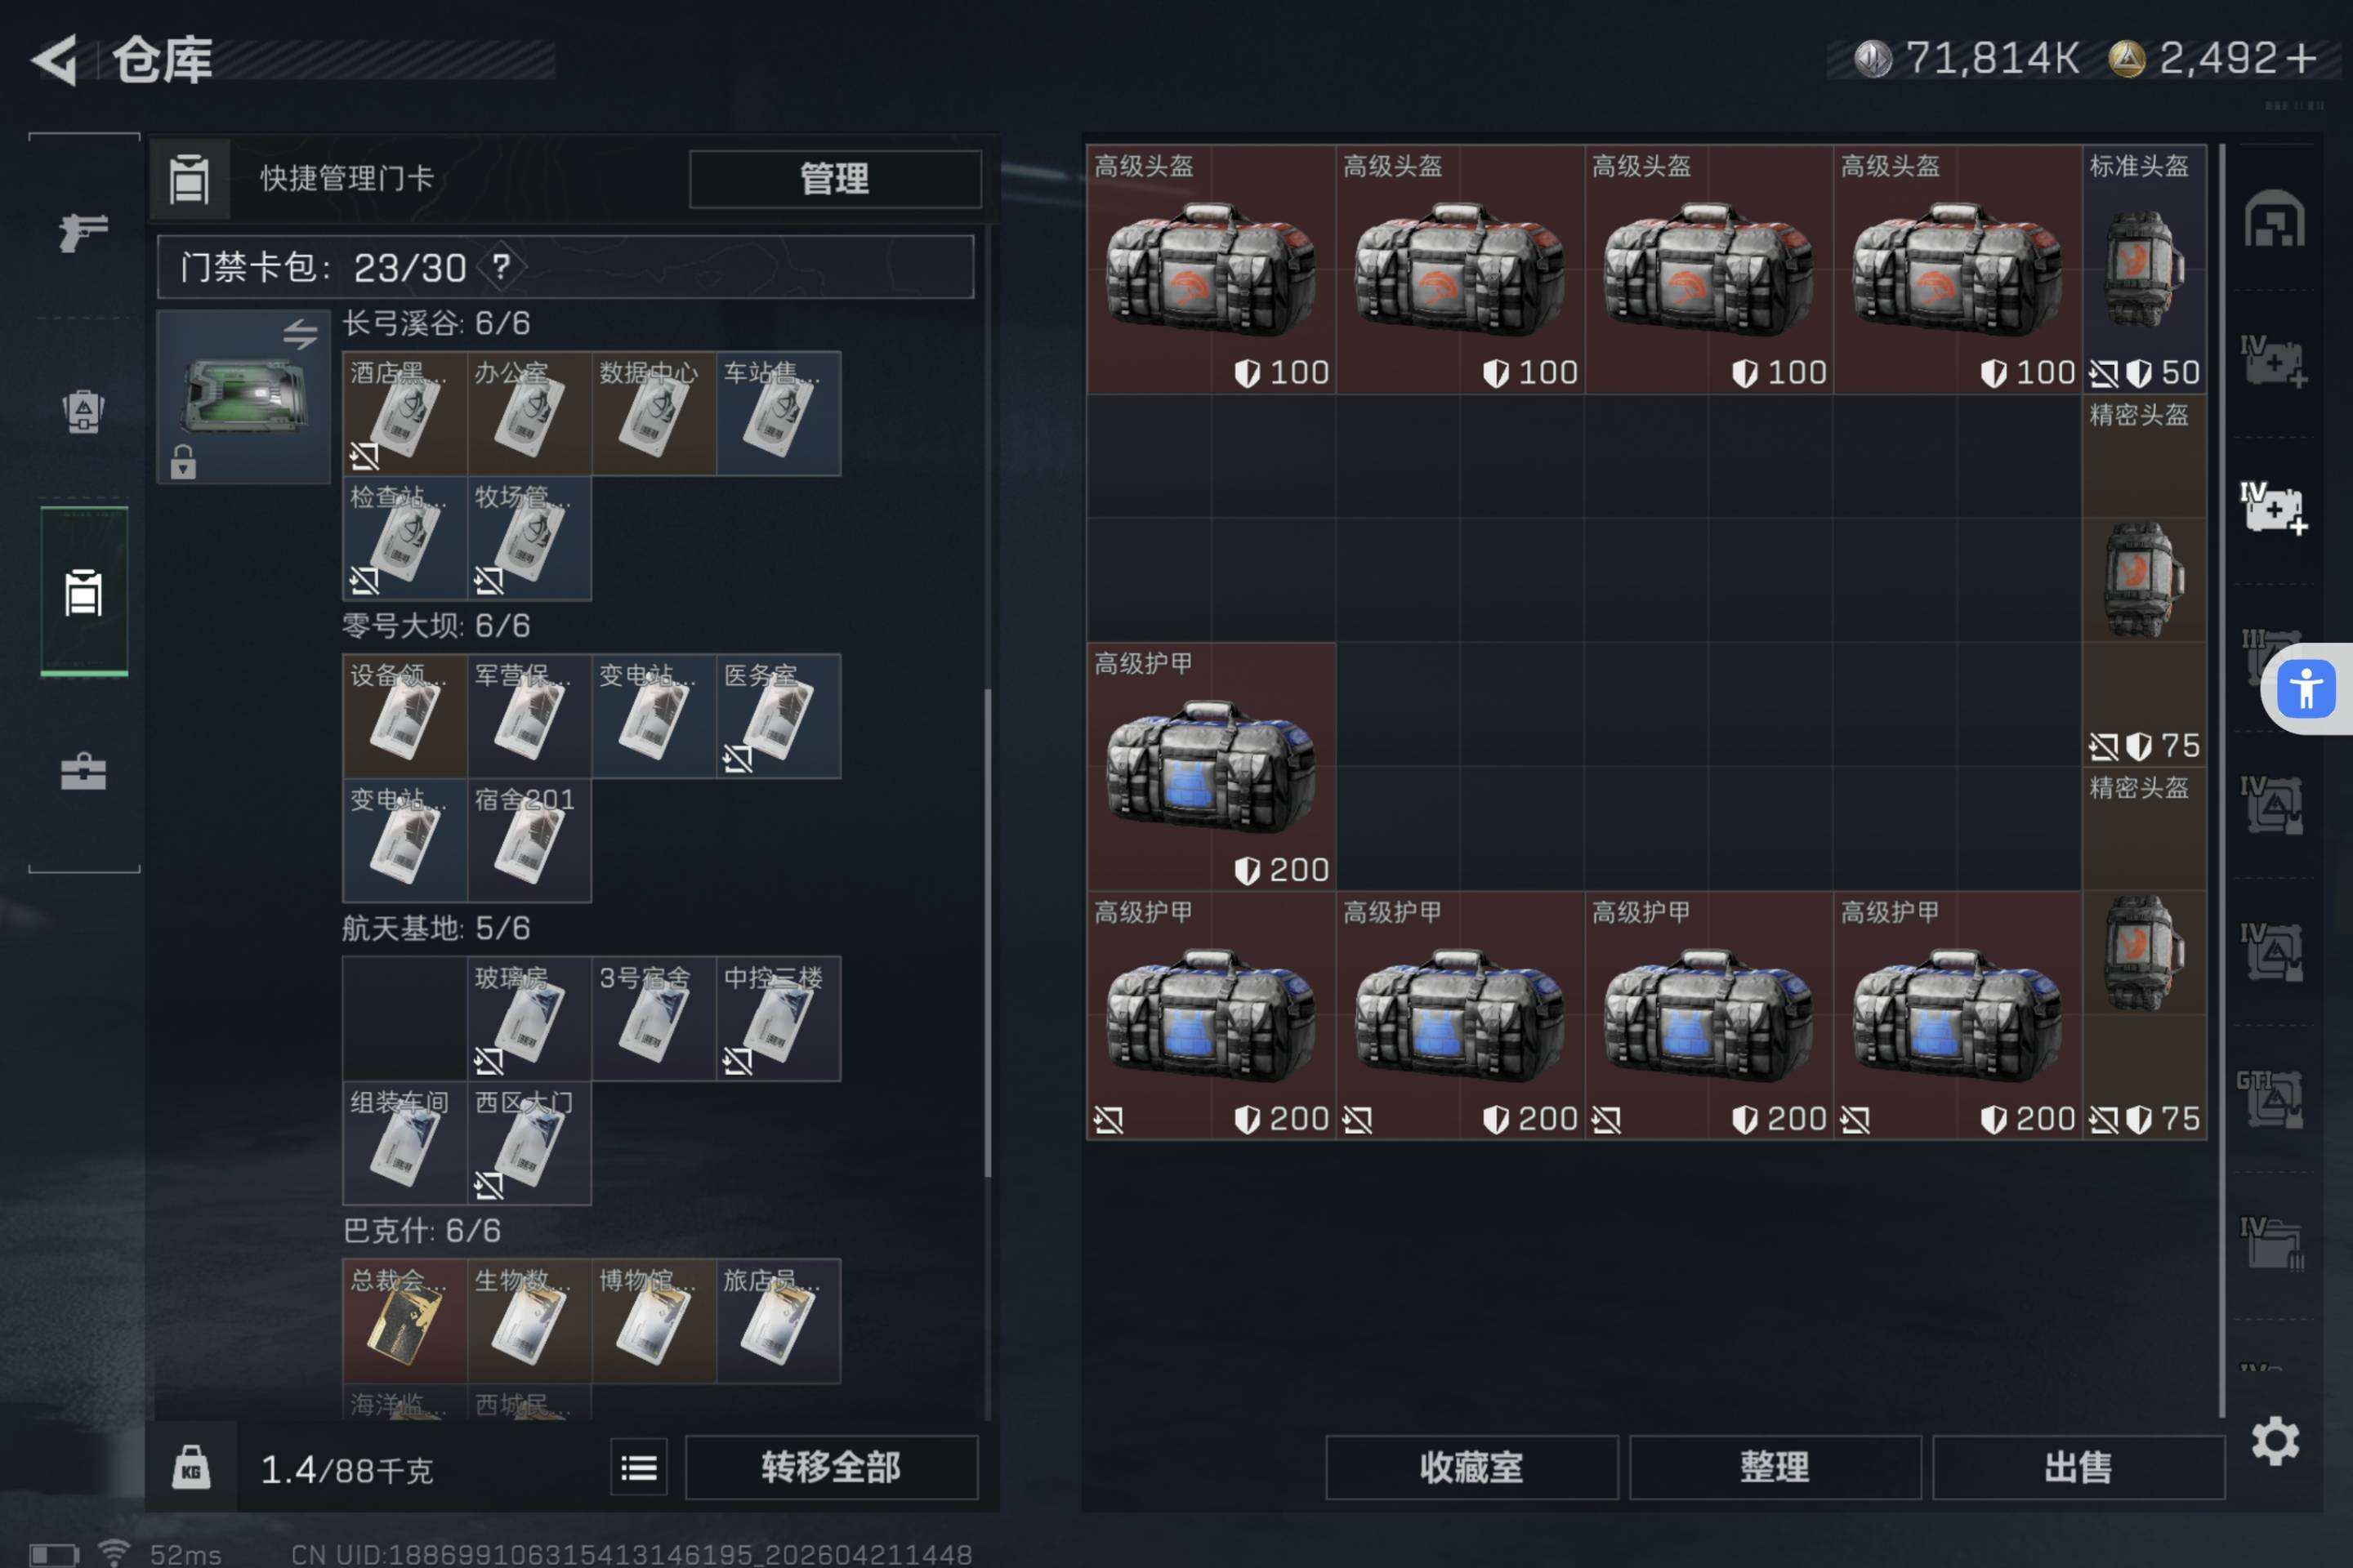2353x1568 pixels.
Task: Click the 整理 sort button
Action: click(1774, 1467)
